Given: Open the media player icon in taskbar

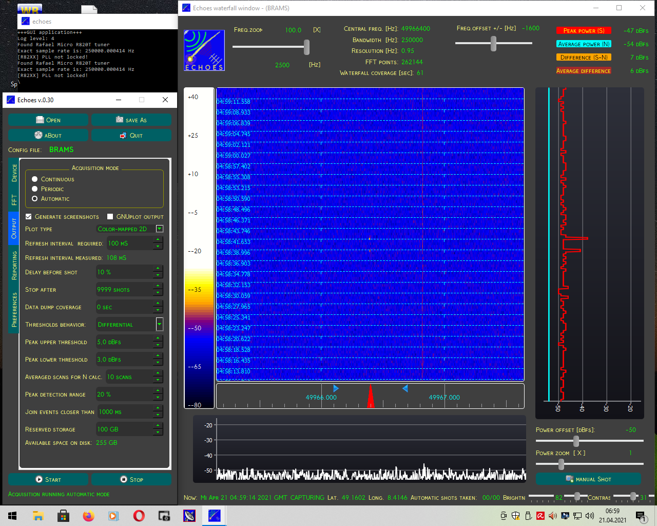Looking at the screenshot, I should tap(113, 516).
